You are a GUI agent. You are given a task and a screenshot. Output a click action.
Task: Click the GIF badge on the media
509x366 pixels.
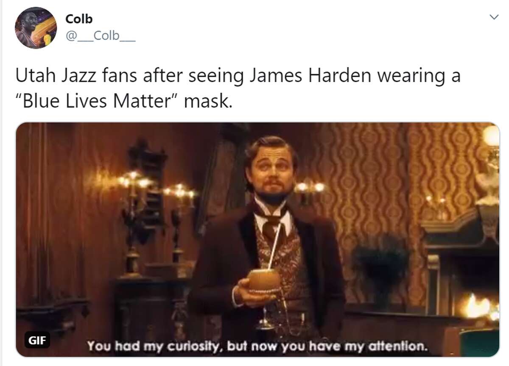[x=37, y=340]
